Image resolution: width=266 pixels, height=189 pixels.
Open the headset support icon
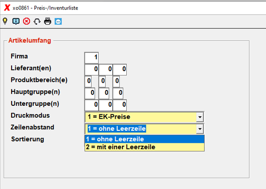pyautogui.click(x=37, y=22)
